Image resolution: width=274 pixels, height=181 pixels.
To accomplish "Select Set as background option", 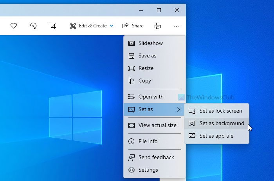I will coord(222,123).
